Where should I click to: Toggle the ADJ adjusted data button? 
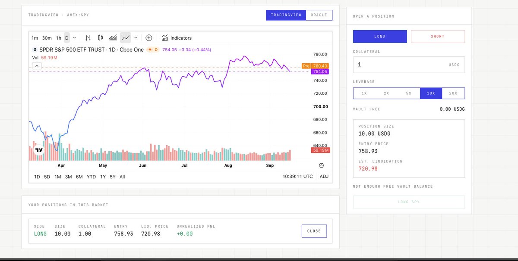[324, 177]
